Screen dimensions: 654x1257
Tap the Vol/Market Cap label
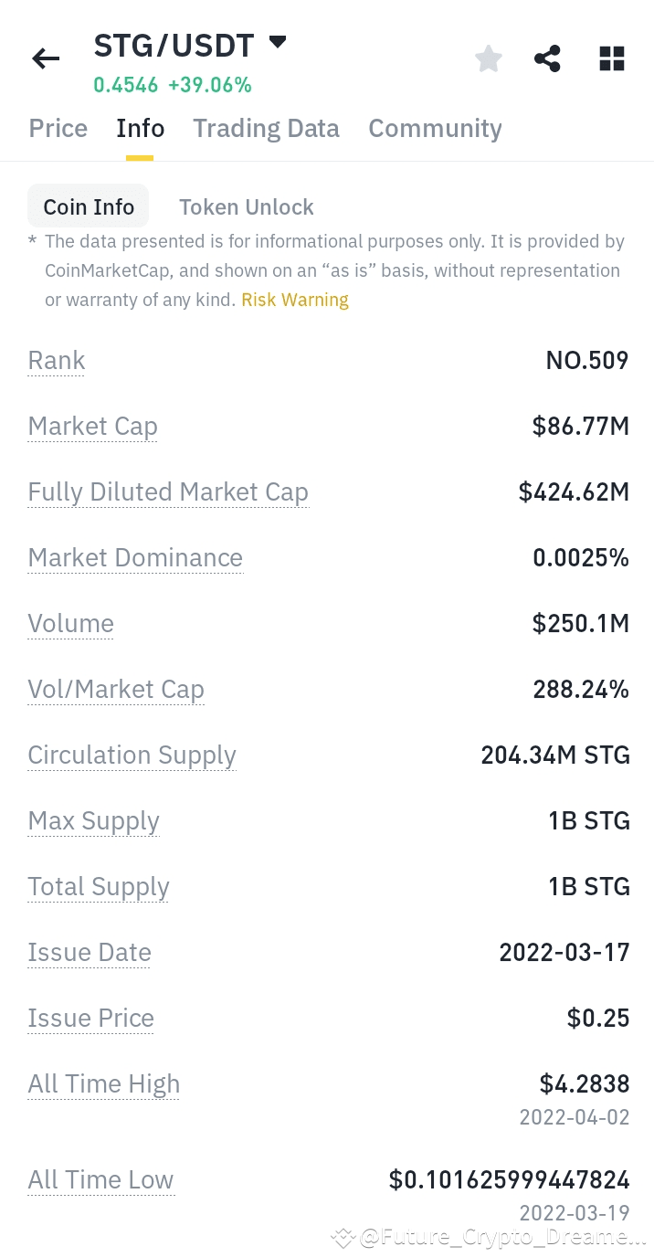pos(116,690)
